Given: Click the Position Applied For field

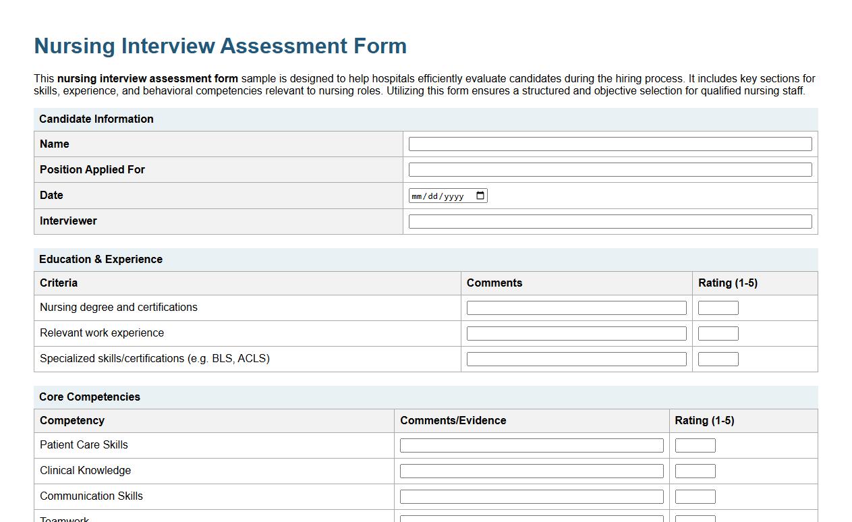Looking at the screenshot, I should click(x=609, y=169).
